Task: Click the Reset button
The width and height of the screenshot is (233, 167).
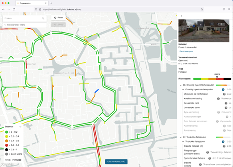Action: pos(58,18)
